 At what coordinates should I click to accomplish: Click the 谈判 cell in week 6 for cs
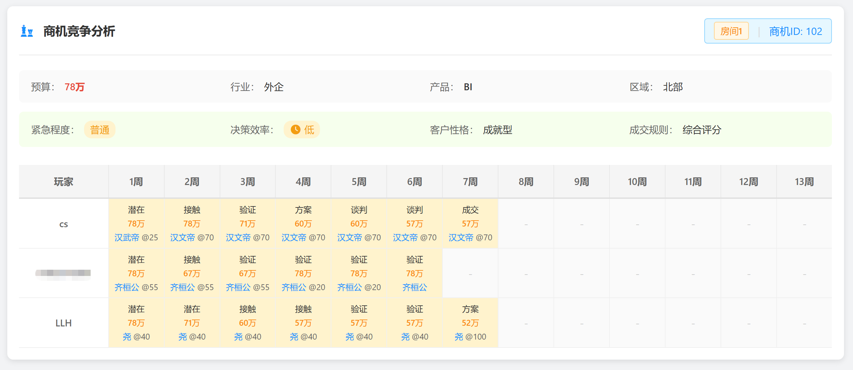(x=414, y=210)
